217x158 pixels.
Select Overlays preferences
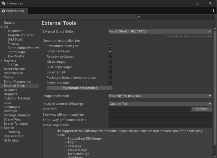coord(10,111)
